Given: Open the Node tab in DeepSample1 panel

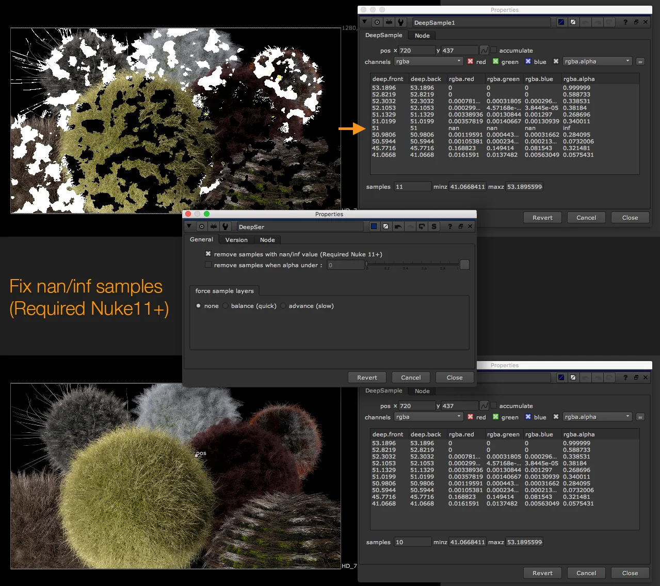Looking at the screenshot, I should click(422, 36).
